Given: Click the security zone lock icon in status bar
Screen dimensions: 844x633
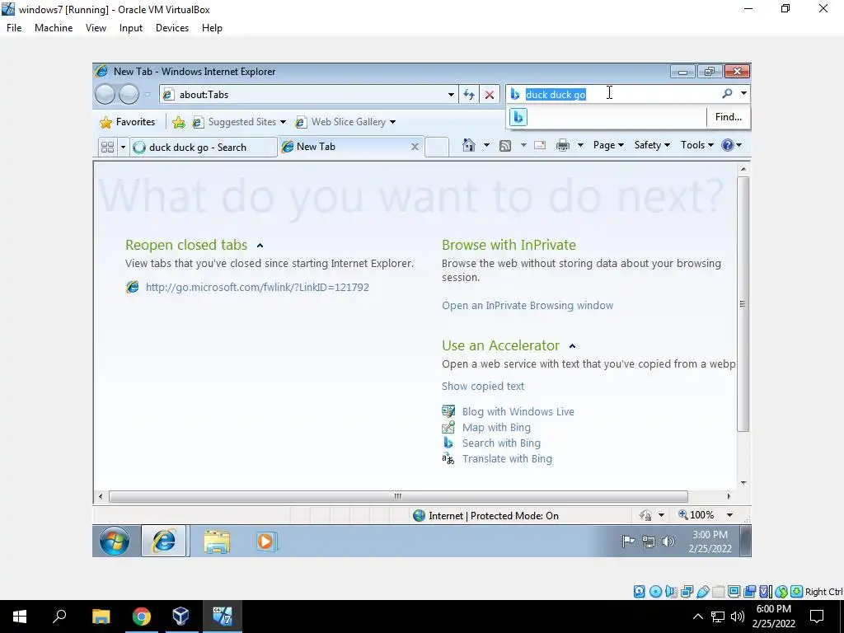Looking at the screenshot, I should (645, 515).
